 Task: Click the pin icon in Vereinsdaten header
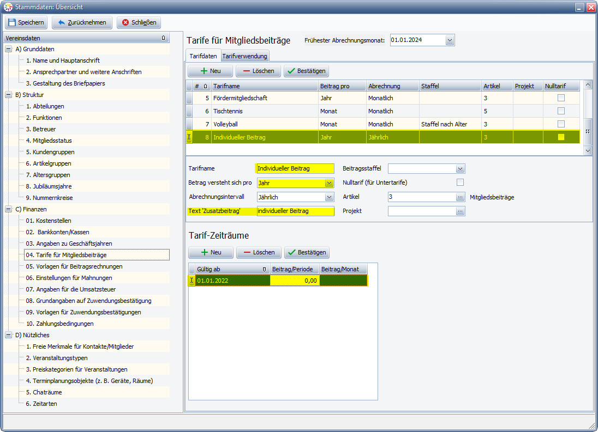[164, 38]
